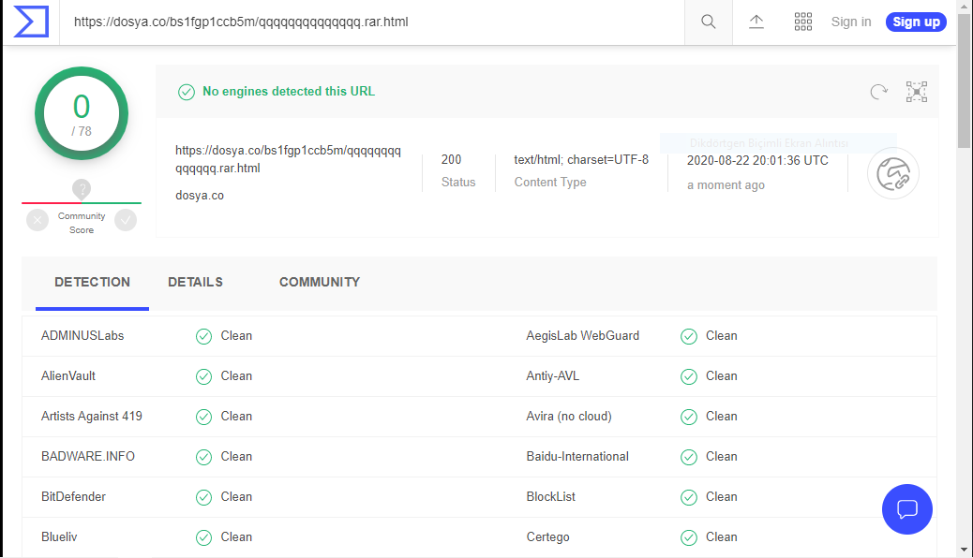Click the community score question mark

[x=82, y=188]
